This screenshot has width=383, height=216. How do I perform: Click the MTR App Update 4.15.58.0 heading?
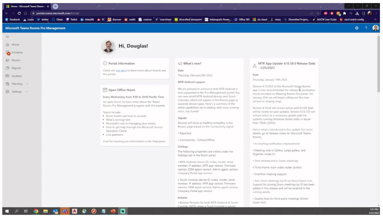point(286,66)
